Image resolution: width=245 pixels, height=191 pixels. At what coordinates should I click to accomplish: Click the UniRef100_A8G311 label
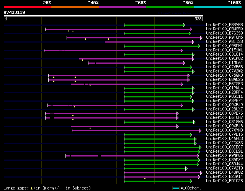[x=224, y=96]
